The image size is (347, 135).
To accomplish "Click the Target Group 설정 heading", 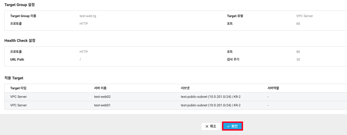I will [x=20, y=5].
